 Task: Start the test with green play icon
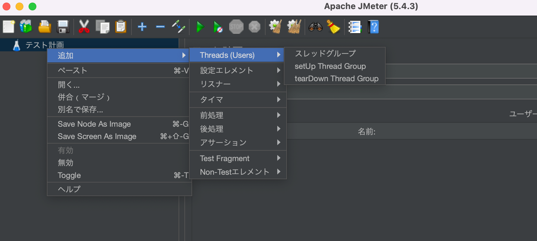coord(200,27)
